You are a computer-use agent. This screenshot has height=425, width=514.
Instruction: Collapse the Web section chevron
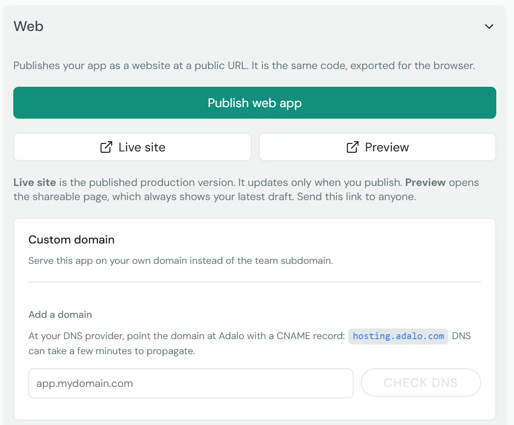(x=489, y=27)
